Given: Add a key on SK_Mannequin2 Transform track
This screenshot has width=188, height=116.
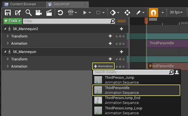Looking at the screenshot, I should point(120,36).
